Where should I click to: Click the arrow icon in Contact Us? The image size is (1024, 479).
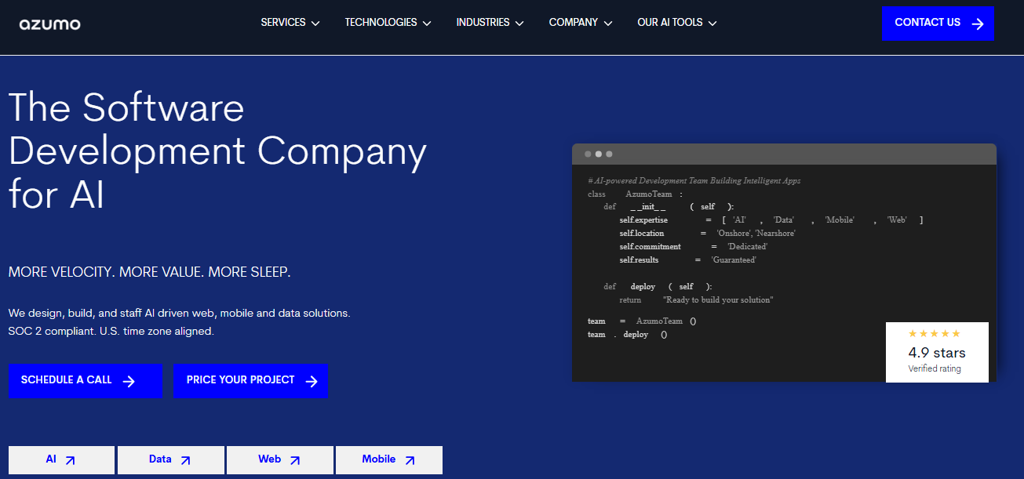(978, 24)
